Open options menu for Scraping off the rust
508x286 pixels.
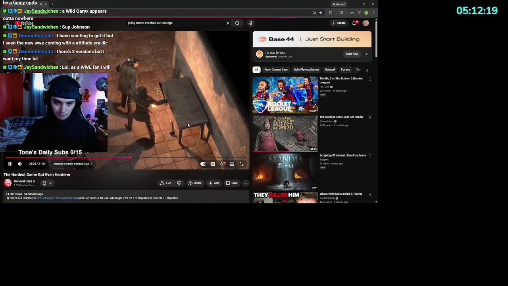click(x=370, y=156)
